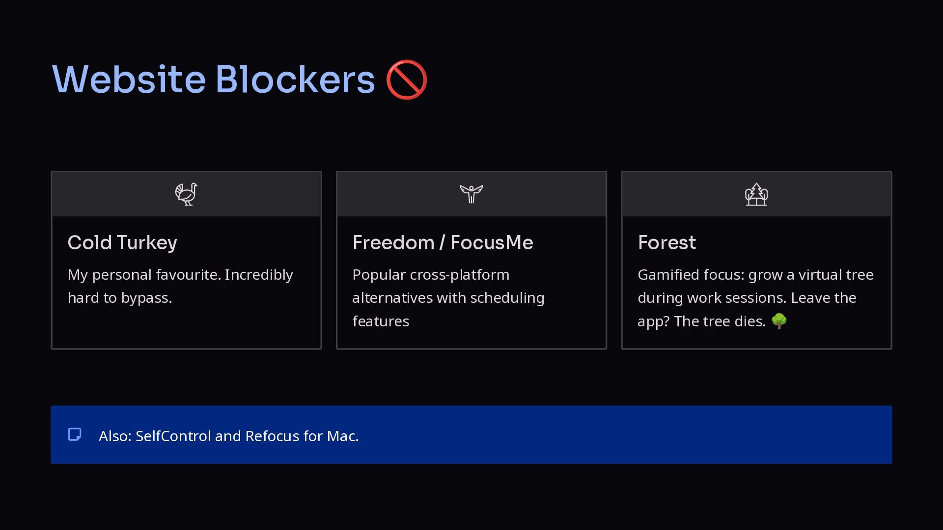Click the turkey icon above Cold Turkey

coord(186,194)
